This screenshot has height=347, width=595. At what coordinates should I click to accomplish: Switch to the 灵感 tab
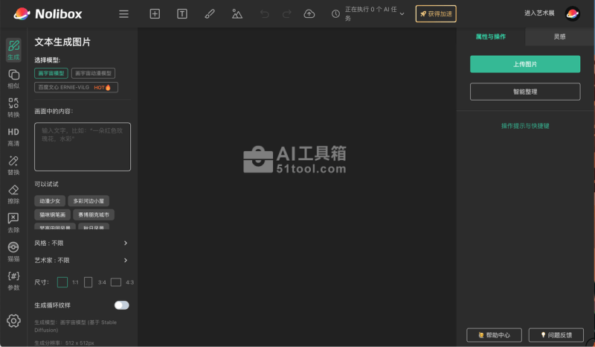point(559,36)
